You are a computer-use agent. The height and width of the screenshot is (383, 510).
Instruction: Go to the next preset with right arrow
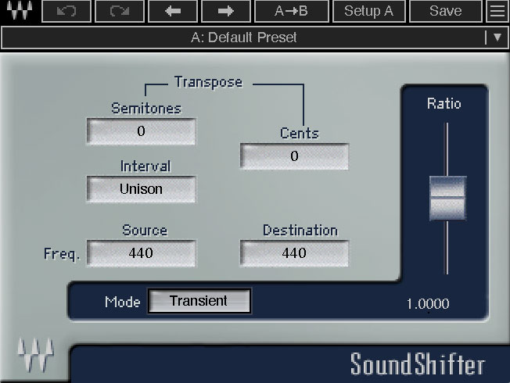(x=226, y=11)
